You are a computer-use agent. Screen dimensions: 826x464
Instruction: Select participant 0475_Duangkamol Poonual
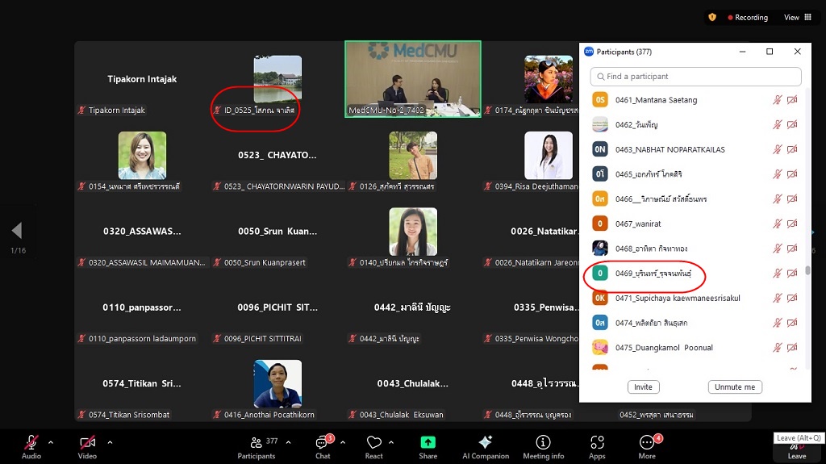coord(695,348)
